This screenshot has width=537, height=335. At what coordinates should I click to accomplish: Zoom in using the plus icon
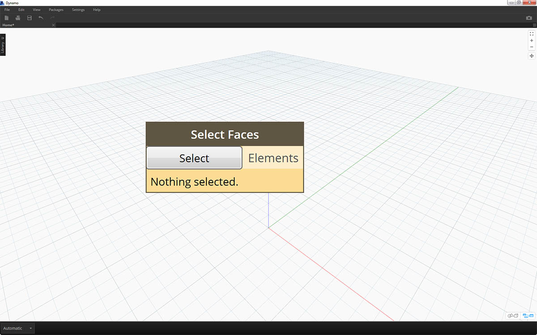click(532, 40)
